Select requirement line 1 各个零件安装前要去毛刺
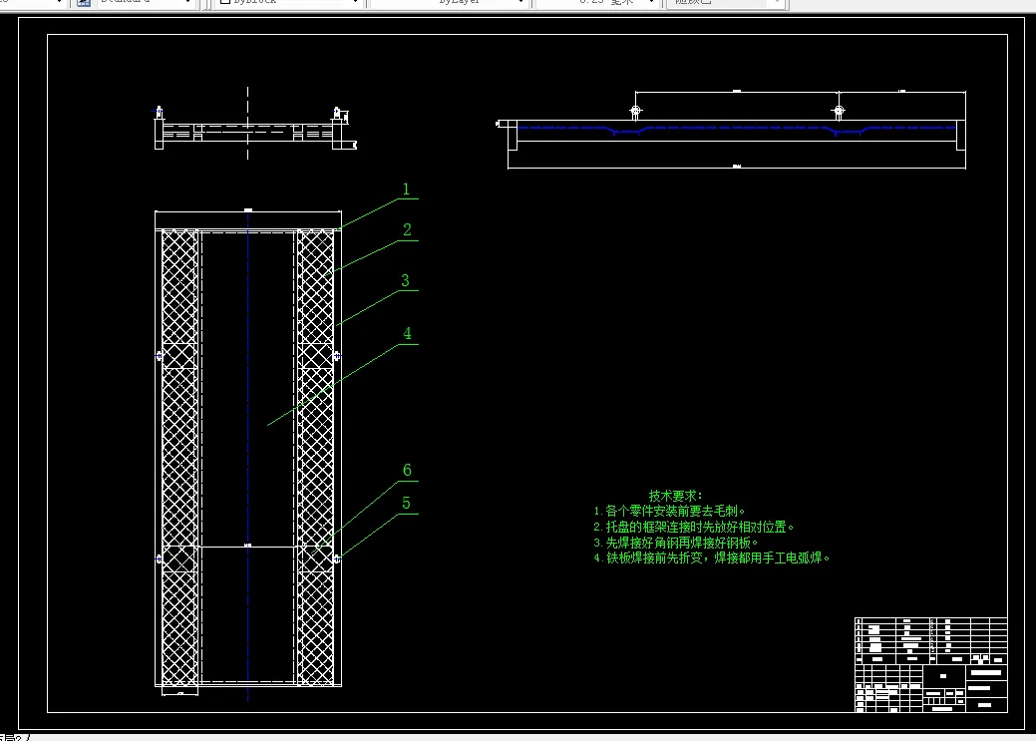 pyautogui.click(x=669, y=511)
